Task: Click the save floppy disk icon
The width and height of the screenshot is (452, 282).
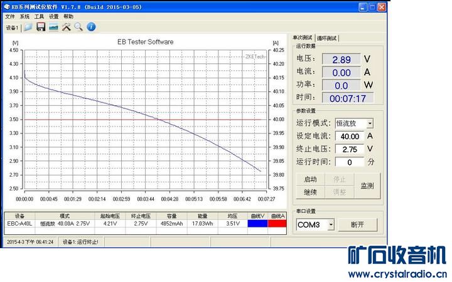Action: coord(41,27)
